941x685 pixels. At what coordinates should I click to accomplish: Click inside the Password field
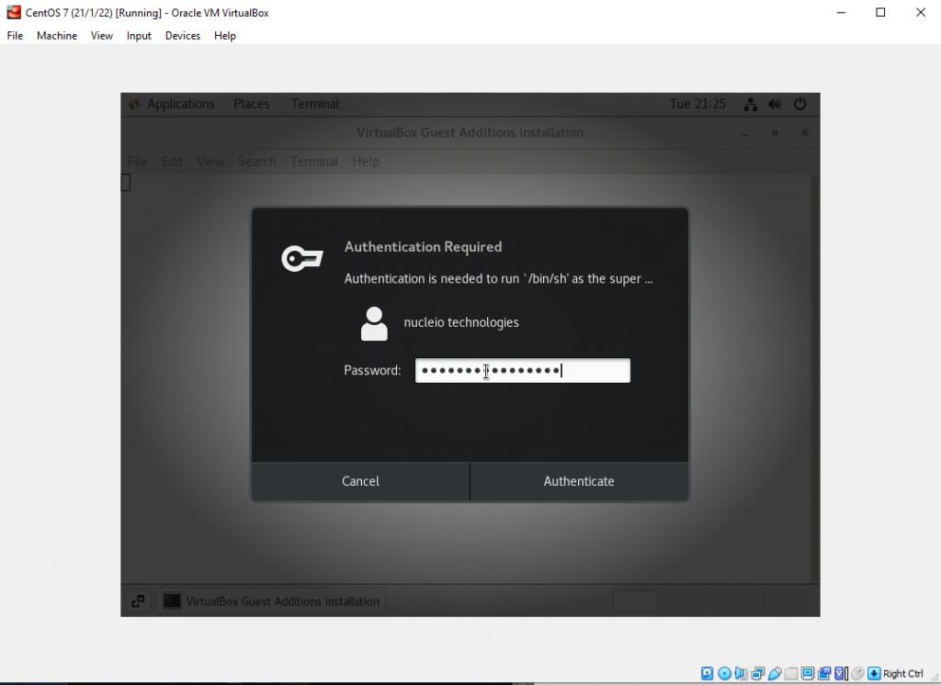(523, 371)
